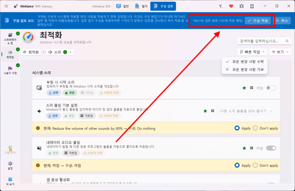295x191 pixels.
Task: Select 사용자 지정 badge under 소리 줄임 기본 설정
Action: click(x=109, y=116)
